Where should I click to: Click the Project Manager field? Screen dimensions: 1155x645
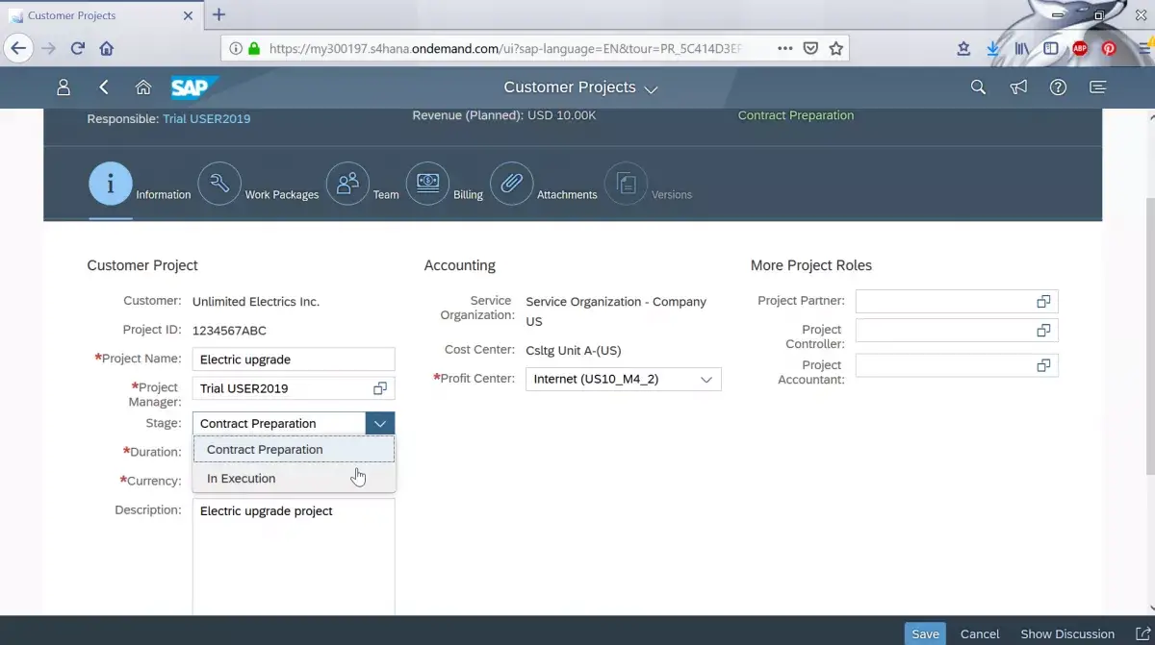point(294,388)
